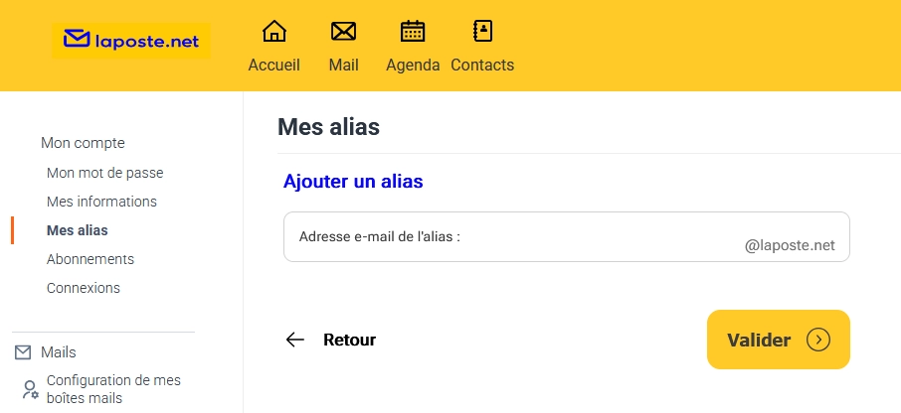Click the Retour link text

(x=349, y=340)
